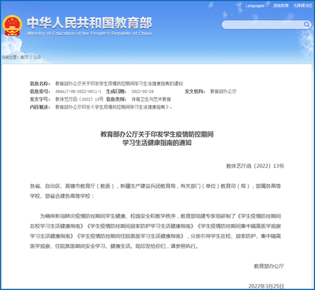Click the category value 体育卫生与艺术教育

(151, 99)
